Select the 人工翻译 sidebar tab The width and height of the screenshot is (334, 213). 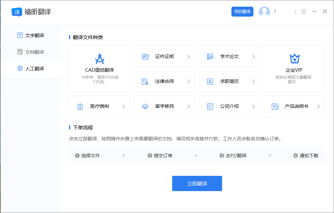pyautogui.click(x=30, y=68)
